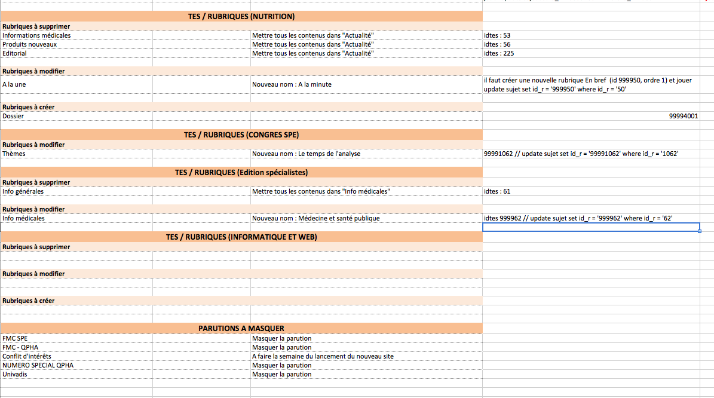Click the "Nouveau nom : Le temps de l'analyse" cell
Screen dimensions: 714x398
tap(306, 154)
